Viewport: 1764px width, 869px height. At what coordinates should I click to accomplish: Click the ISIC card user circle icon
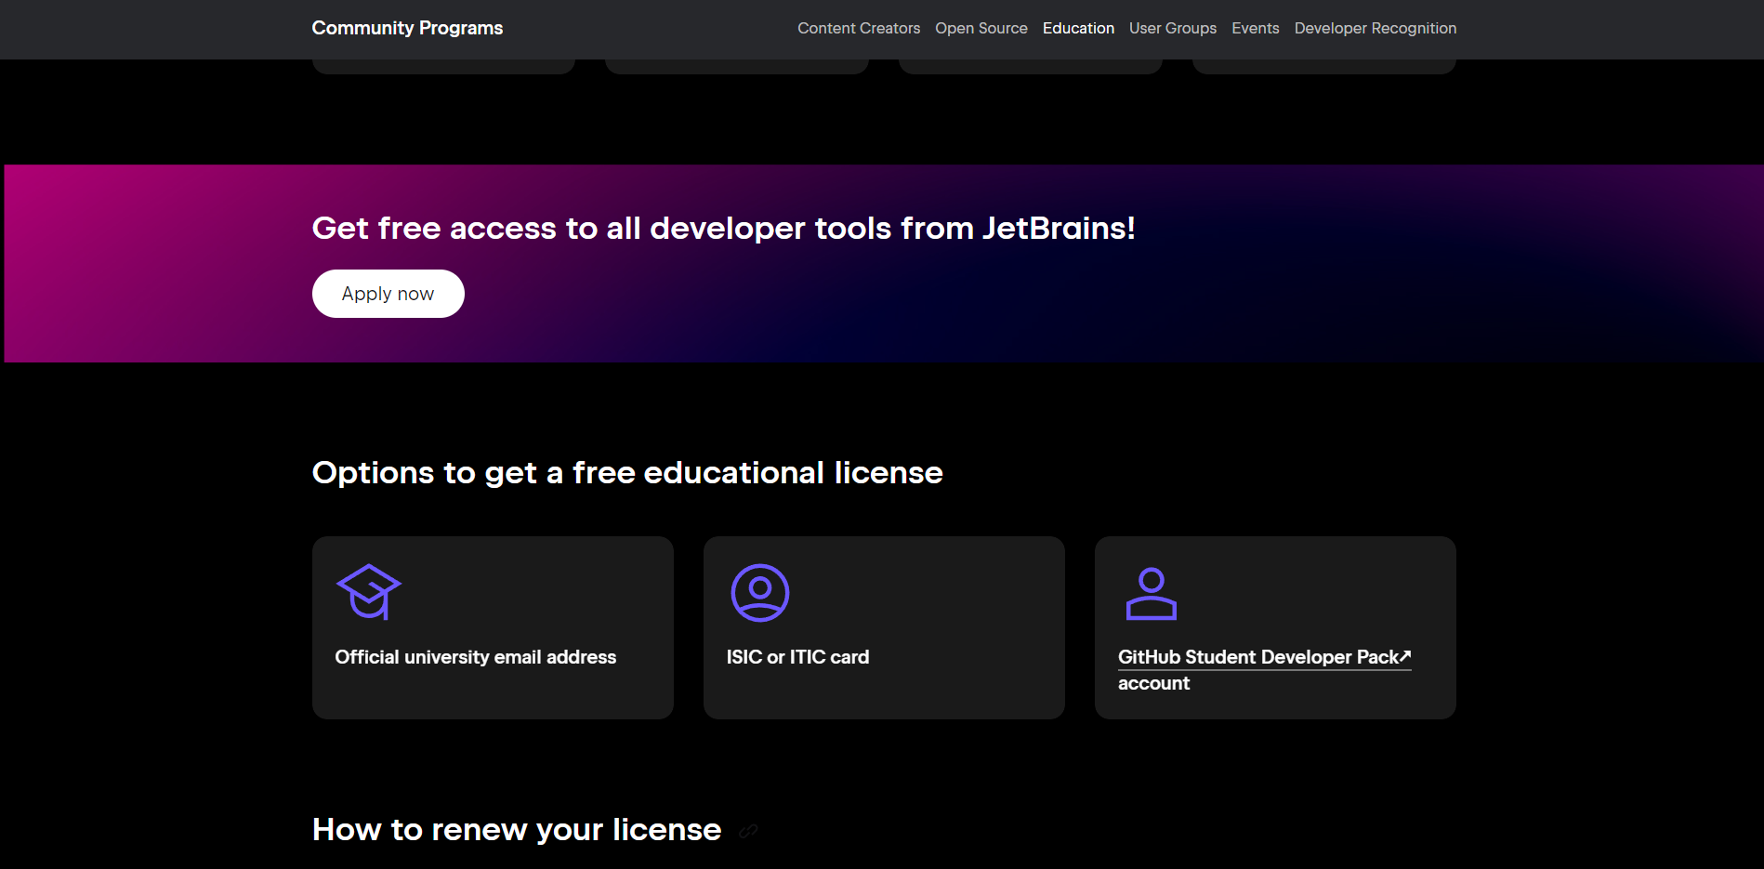760,593
